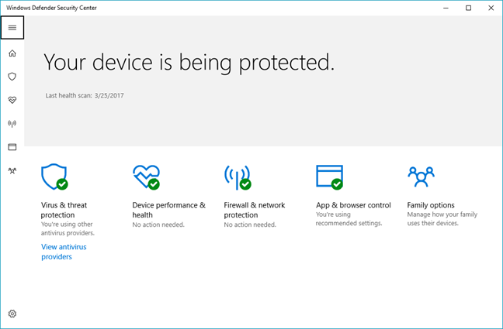503x329 pixels.
Task: Click the large App & browser window icon
Action: coord(329,177)
